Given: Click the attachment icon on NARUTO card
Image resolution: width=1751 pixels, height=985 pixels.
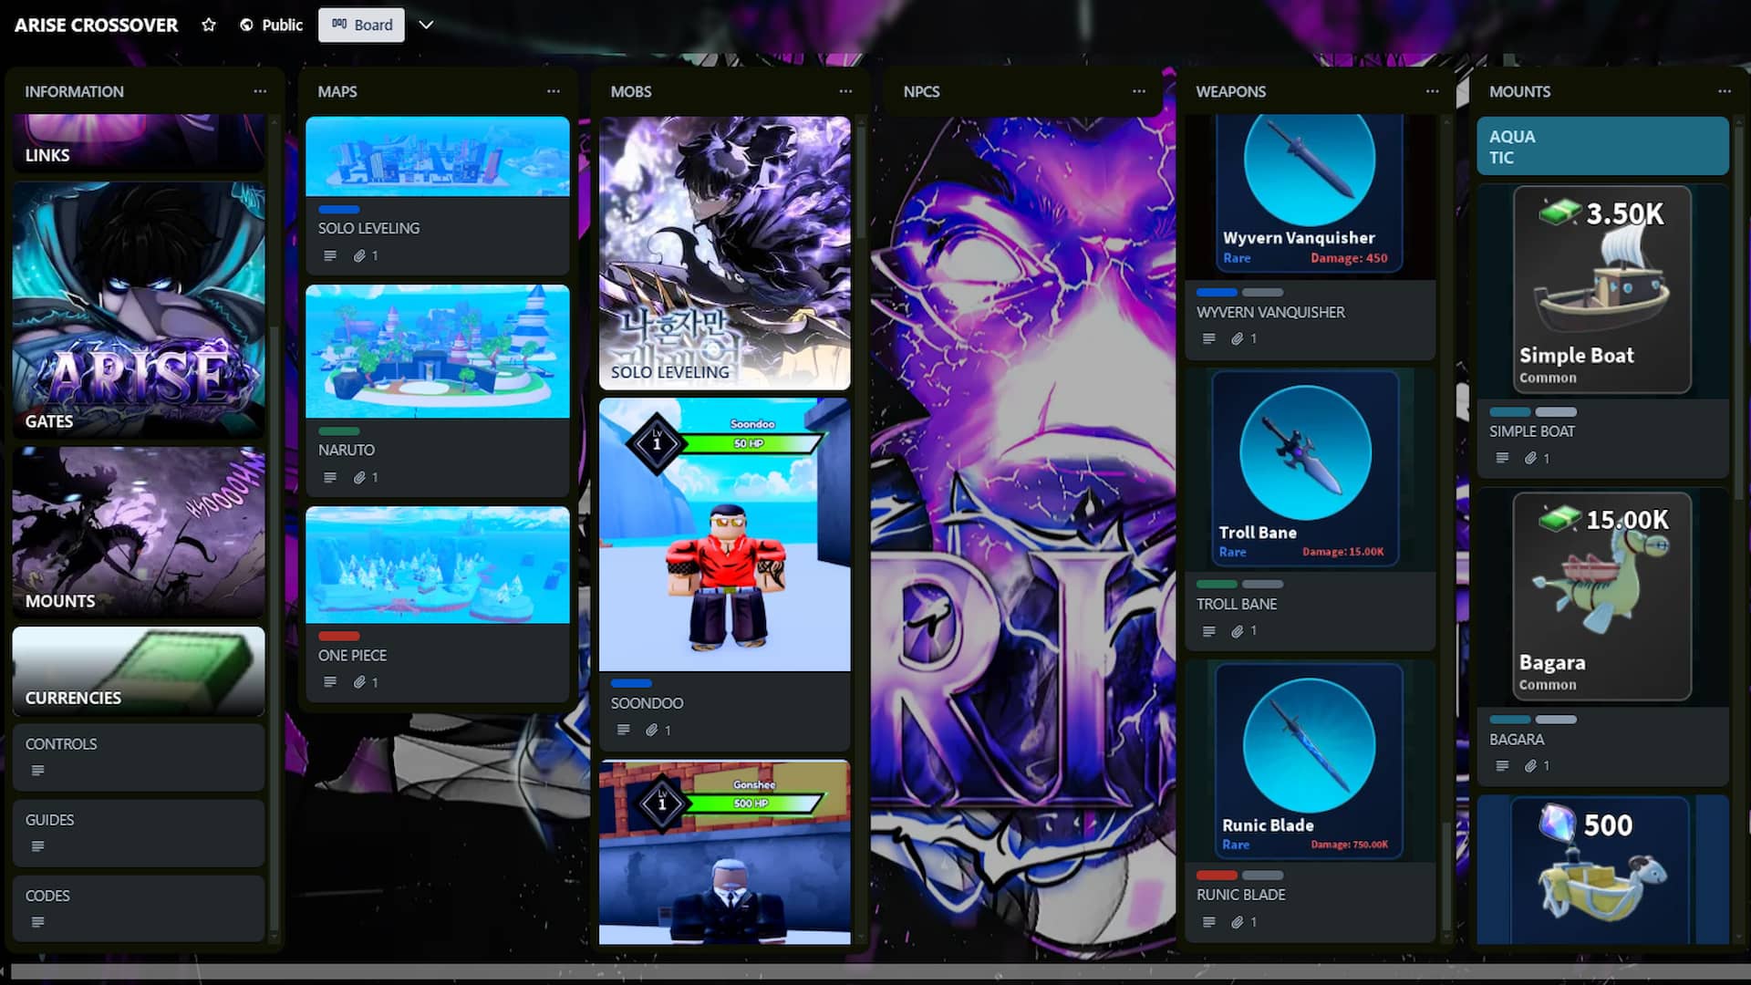Looking at the screenshot, I should pos(359,477).
